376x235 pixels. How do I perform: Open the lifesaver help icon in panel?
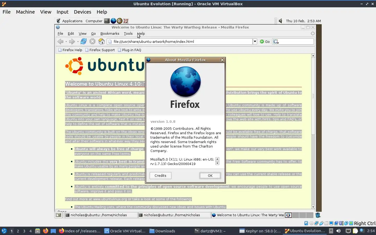pos(126,21)
